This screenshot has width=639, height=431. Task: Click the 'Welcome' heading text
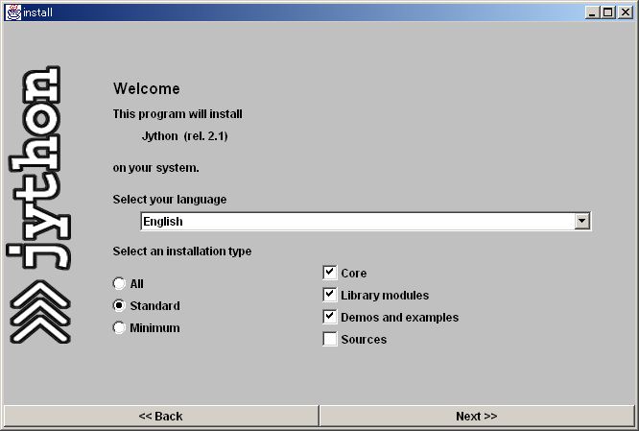pyautogui.click(x=147, y=88)
